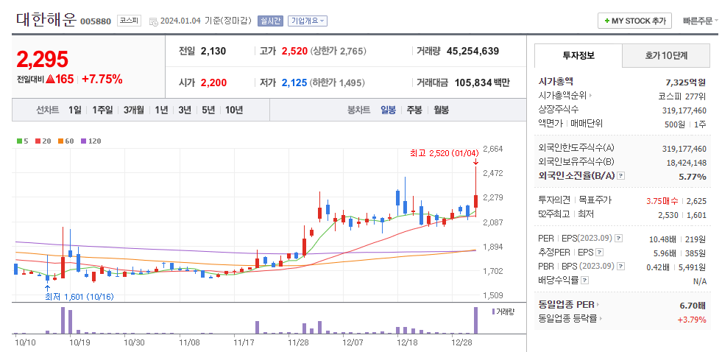Click the 실시간 badge button
The width and height of the screenshot is (722, 352).
(x=270, y=21)
